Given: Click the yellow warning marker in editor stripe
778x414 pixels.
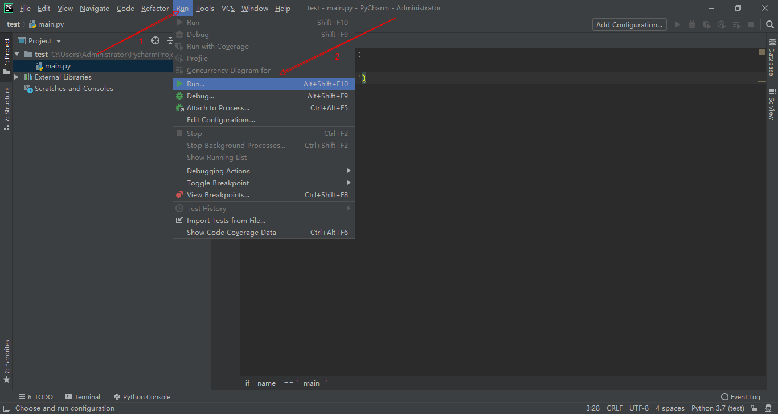Looking at the screenshot, I should pos(762,52).
